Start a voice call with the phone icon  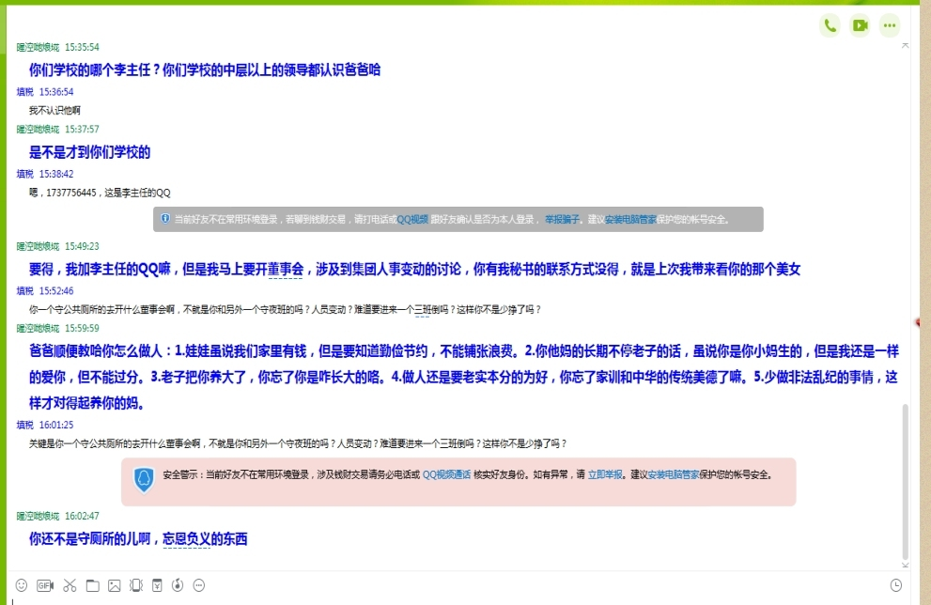830,25
